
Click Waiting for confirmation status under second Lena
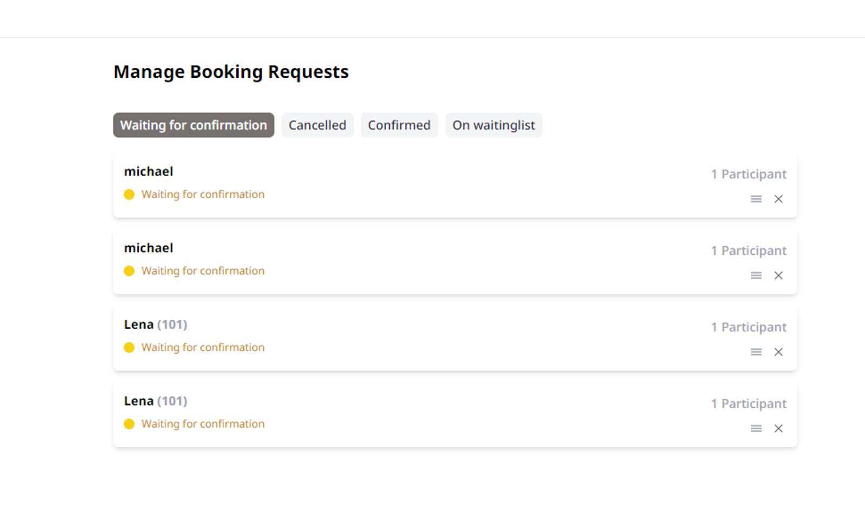pos(203,424)
